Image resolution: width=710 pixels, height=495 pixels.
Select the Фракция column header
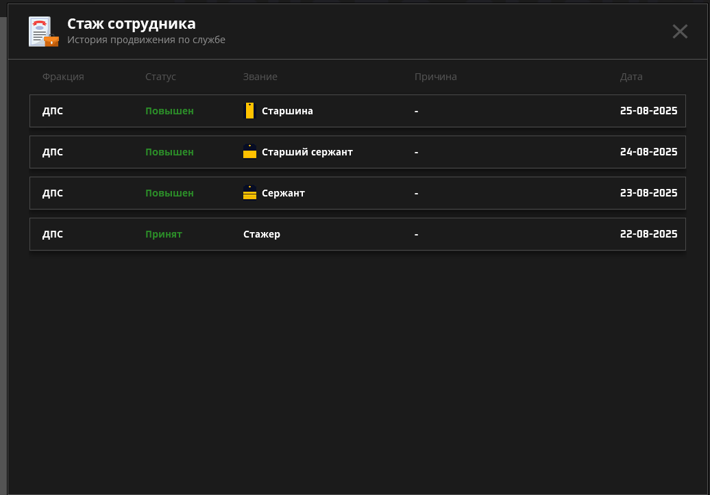pos(63,77)
